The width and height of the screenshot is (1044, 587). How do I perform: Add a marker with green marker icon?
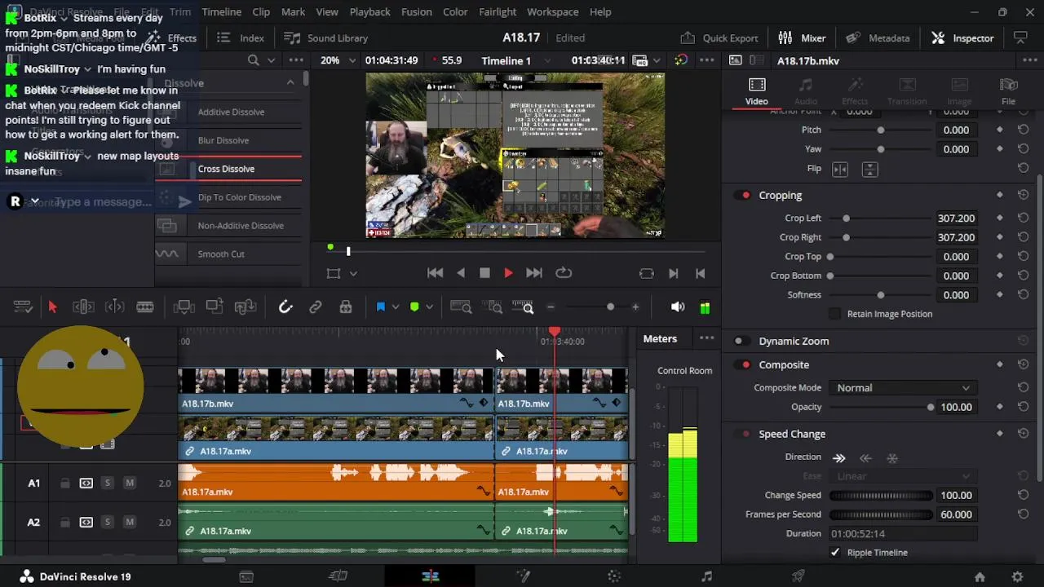[x=414, y=307]
